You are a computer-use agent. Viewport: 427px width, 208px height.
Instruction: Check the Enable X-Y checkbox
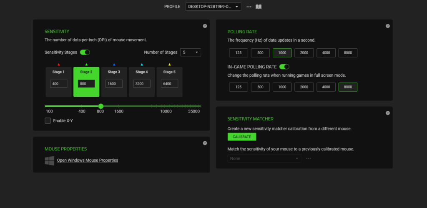point(48,121)
